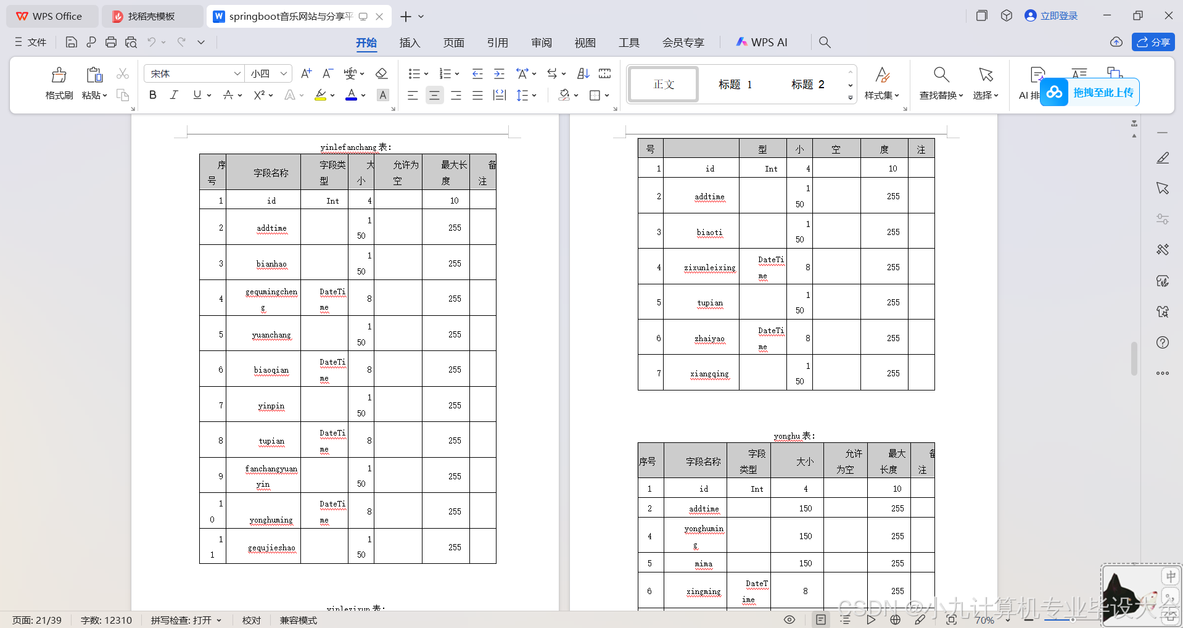
Task: Click the text highlight color button
Action: (x=320, y=95)
